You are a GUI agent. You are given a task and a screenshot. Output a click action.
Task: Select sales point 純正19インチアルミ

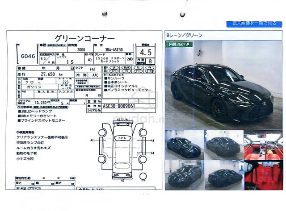tap(121, 86)
